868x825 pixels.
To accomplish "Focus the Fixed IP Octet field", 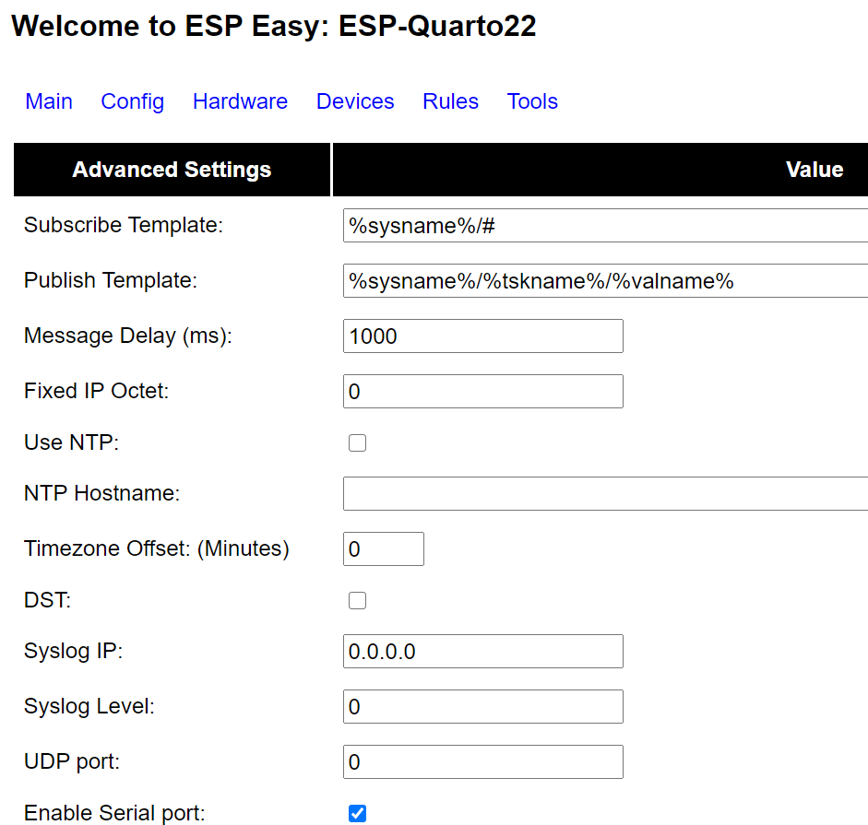I will (482, 391).
